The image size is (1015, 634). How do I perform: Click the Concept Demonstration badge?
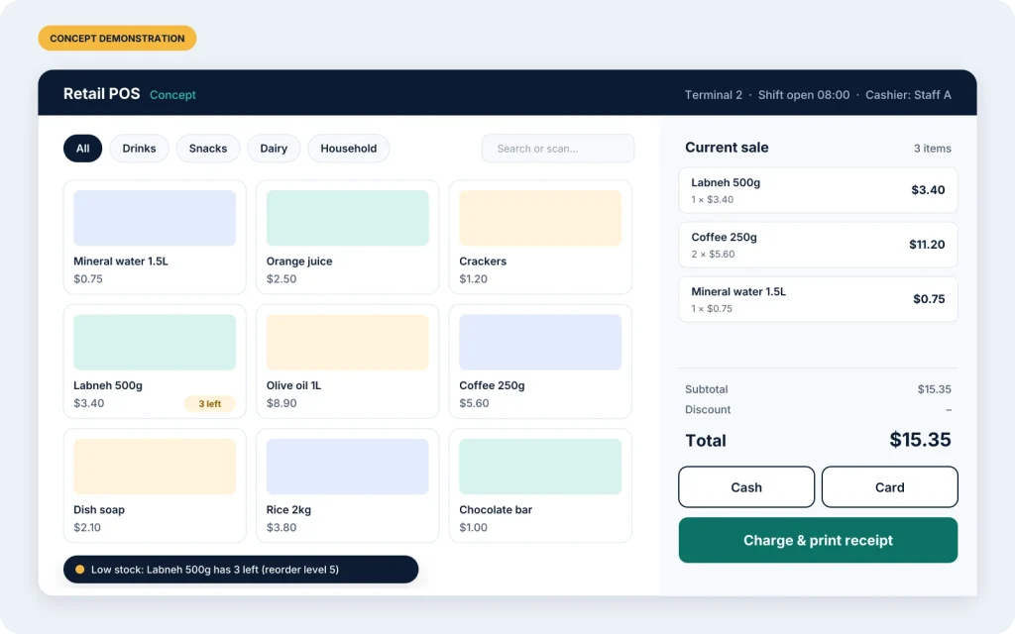click(x=117, y=39)
